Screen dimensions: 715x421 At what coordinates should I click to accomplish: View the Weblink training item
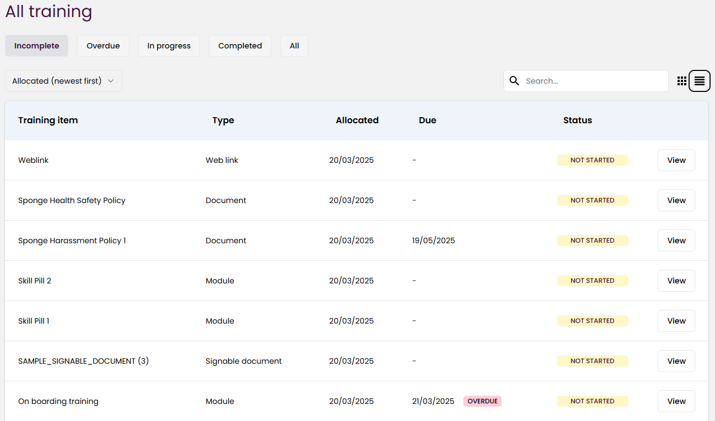tap(676, 160)
